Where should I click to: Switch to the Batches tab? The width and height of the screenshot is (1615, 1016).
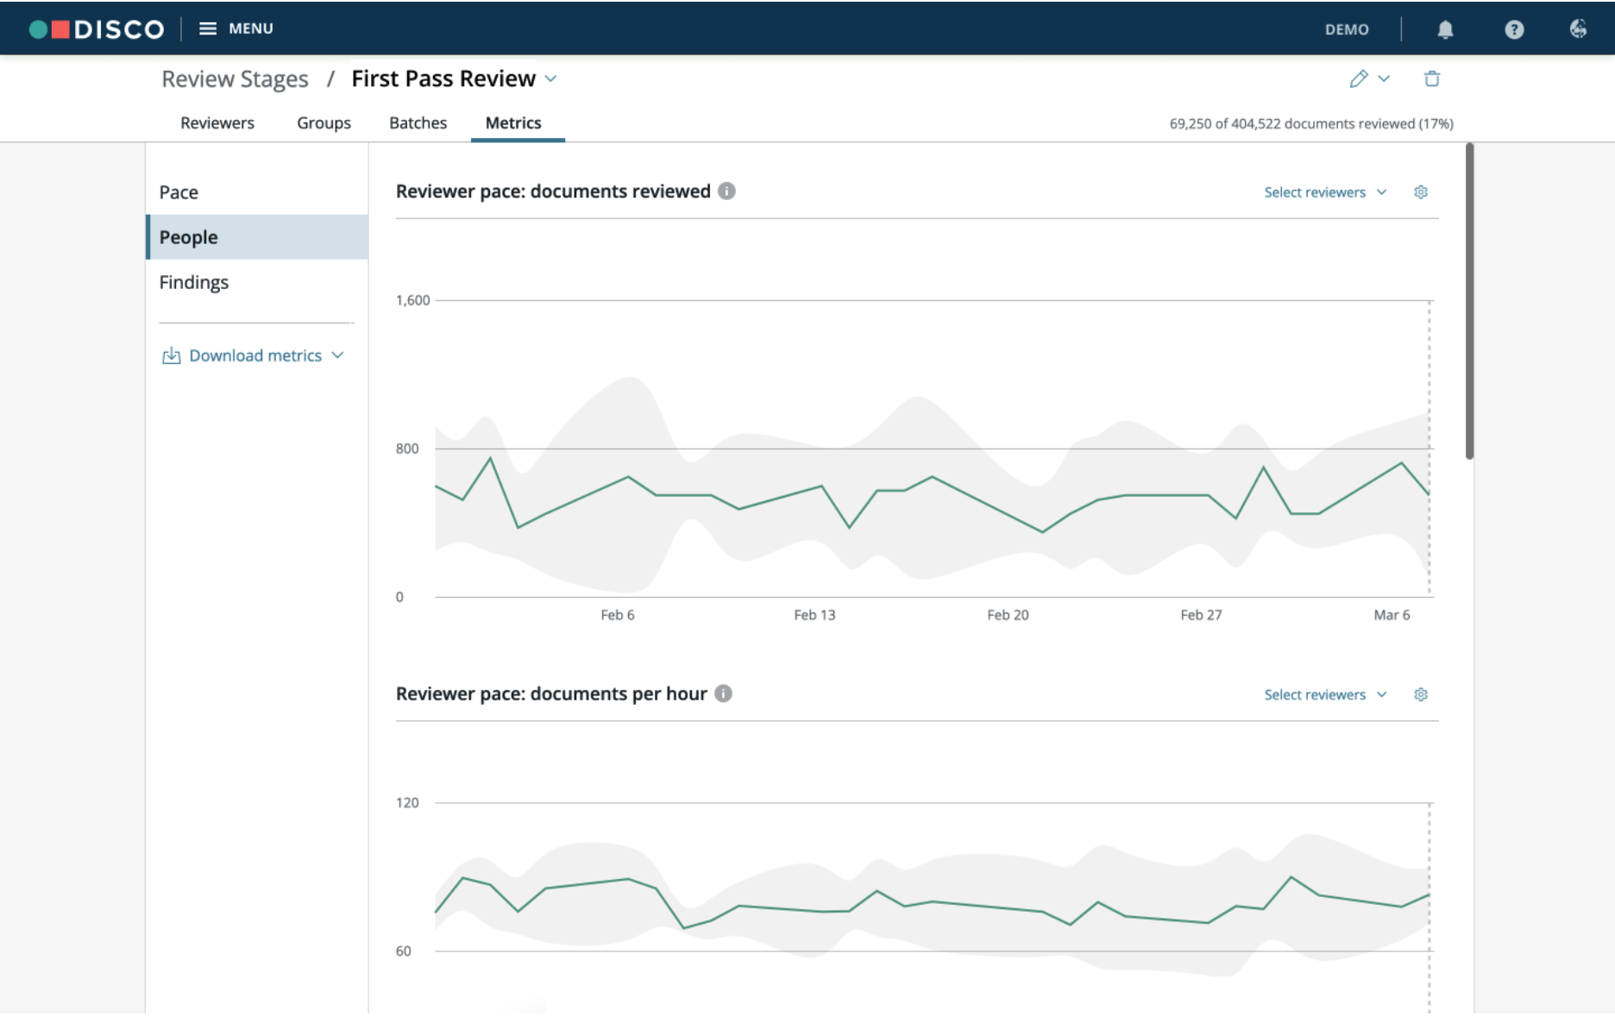[418, 122]
